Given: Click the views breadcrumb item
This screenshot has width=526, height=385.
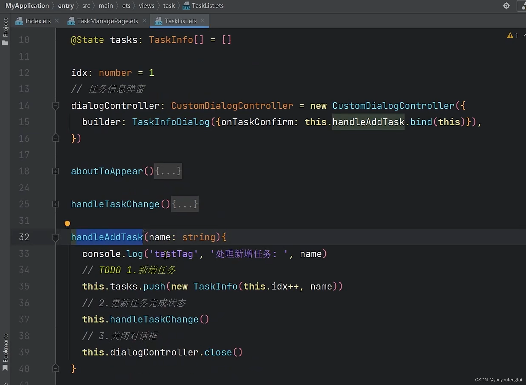Looking at the screenshot, I should point(146,6).
